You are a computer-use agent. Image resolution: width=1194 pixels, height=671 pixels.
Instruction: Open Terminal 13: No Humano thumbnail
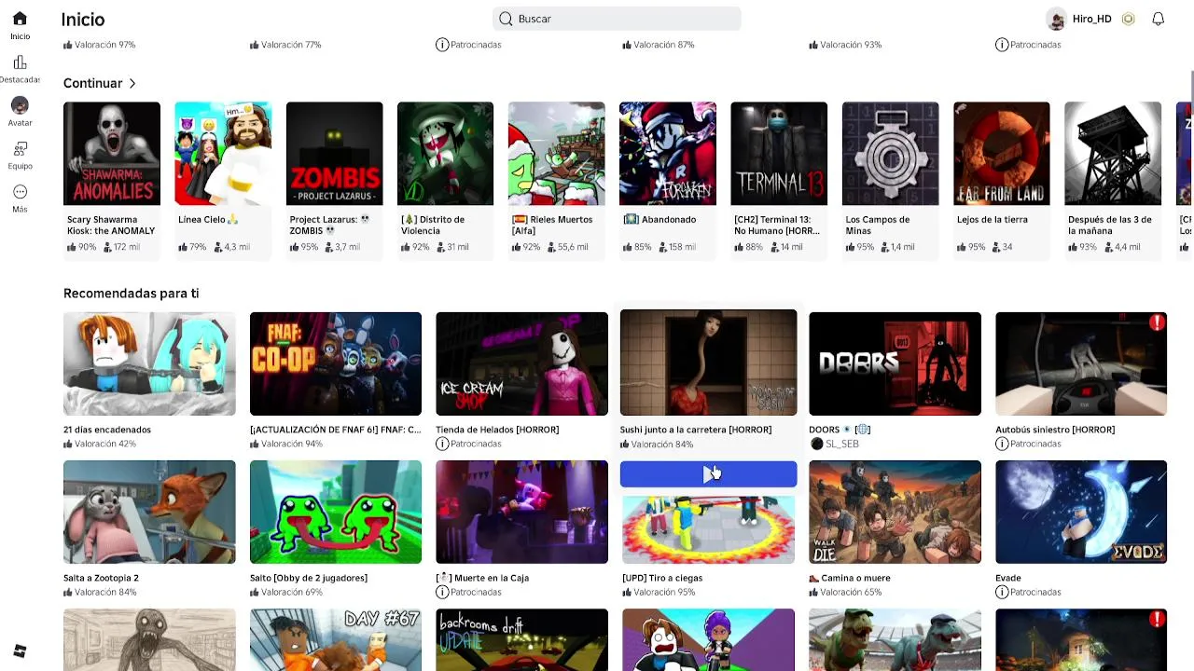click(x=779, y=154)
